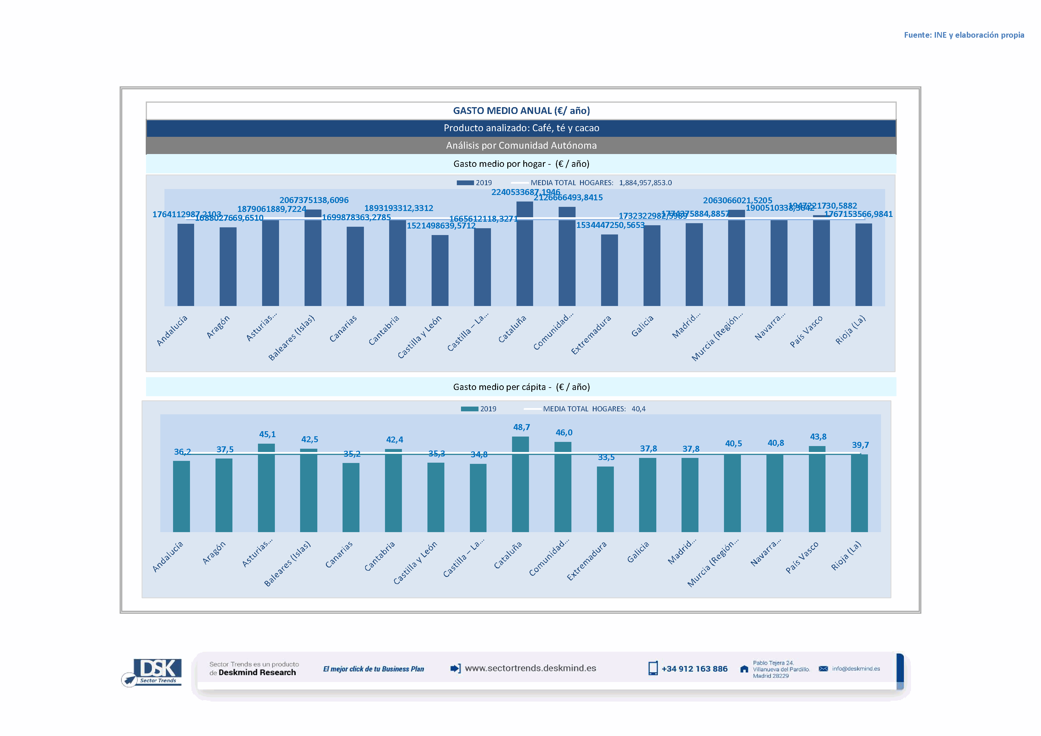Image resolution: width=1041 pixels, height=736 pixels.
Task: Click the house address icon in footer
Action: click(x=744, y=669)
